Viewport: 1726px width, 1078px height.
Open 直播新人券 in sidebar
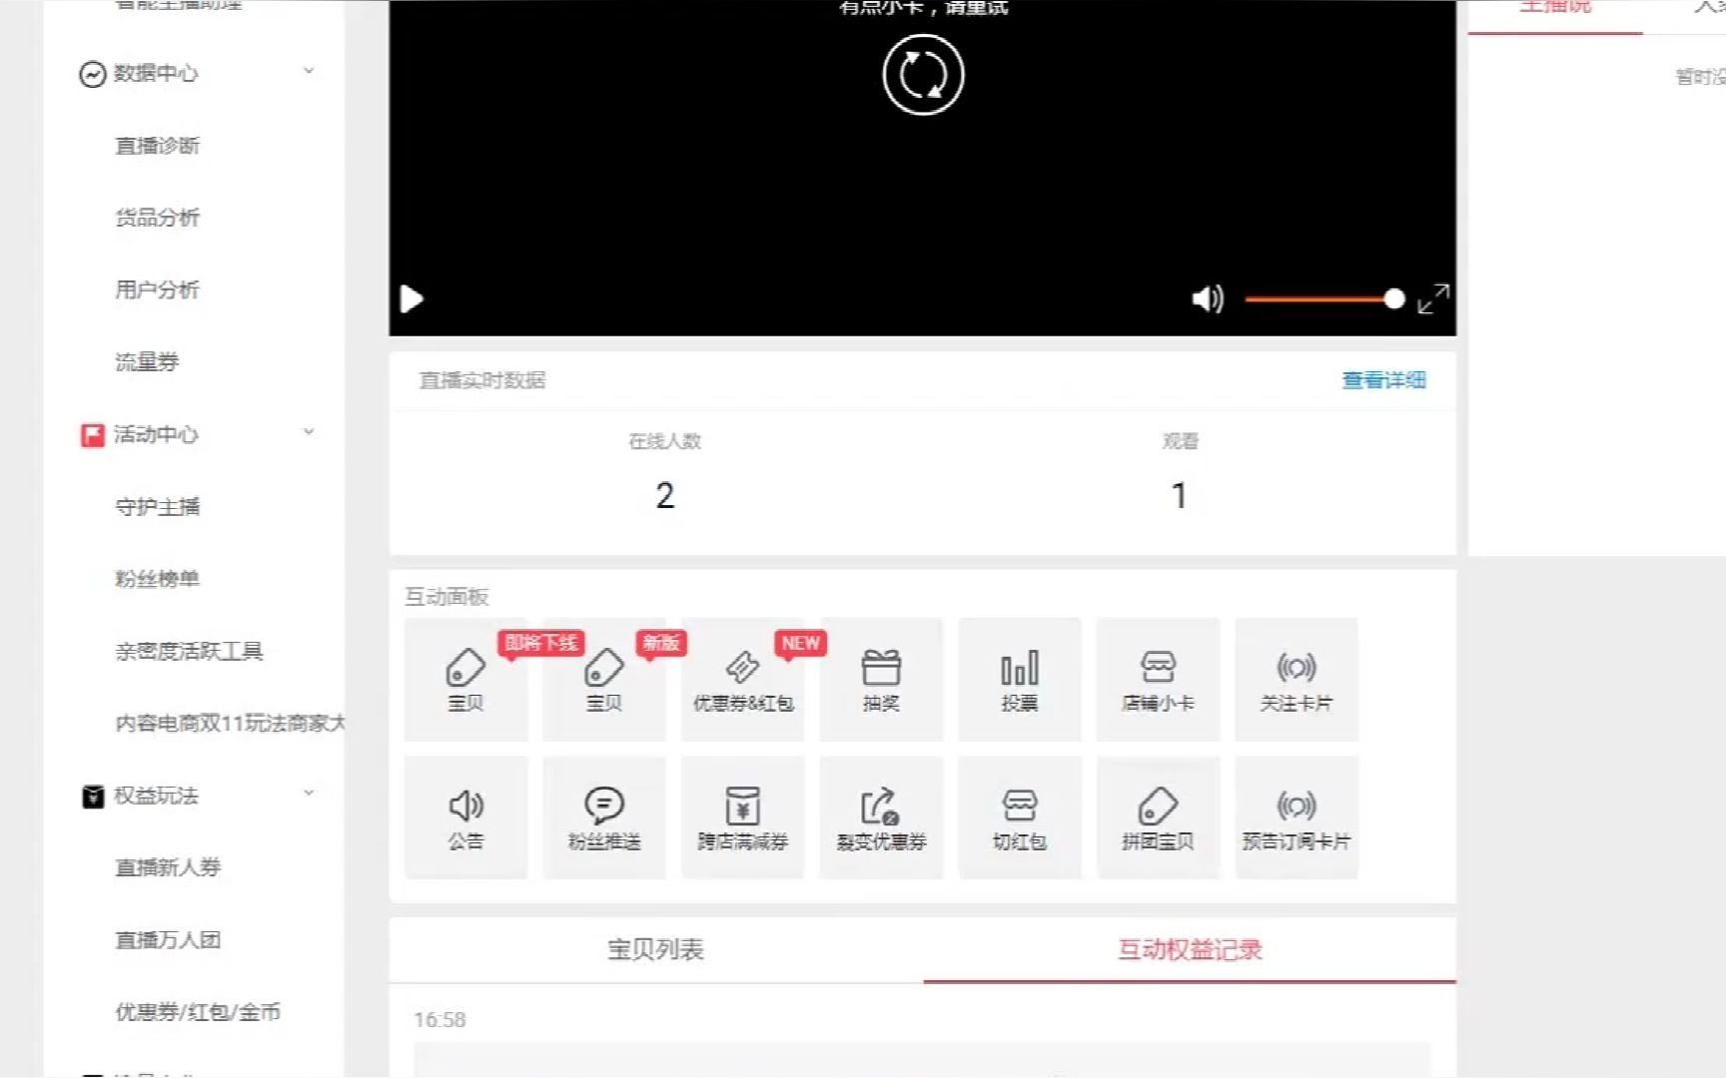[x=168, y=867]
